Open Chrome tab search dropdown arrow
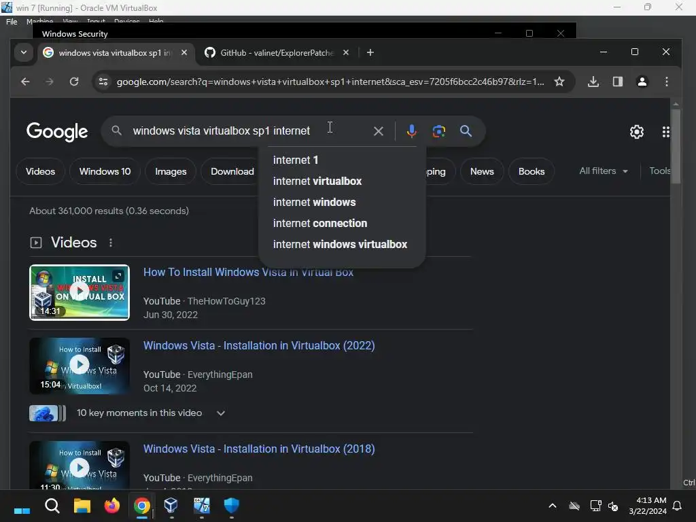This screenshot has width=696, height=522. pyautogui.click(x=24, y=52)
